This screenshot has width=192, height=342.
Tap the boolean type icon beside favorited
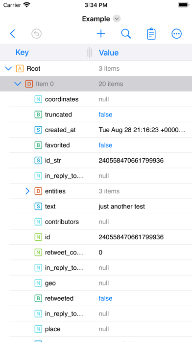38,145
